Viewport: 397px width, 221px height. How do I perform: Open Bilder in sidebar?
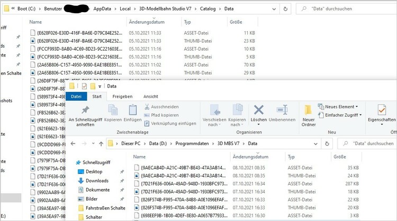[x=92, y=199]
